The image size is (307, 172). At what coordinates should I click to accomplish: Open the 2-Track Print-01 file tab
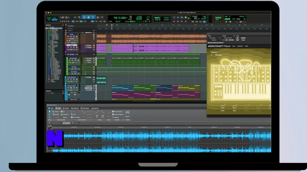pyautogui.click(x=55, y=123)
